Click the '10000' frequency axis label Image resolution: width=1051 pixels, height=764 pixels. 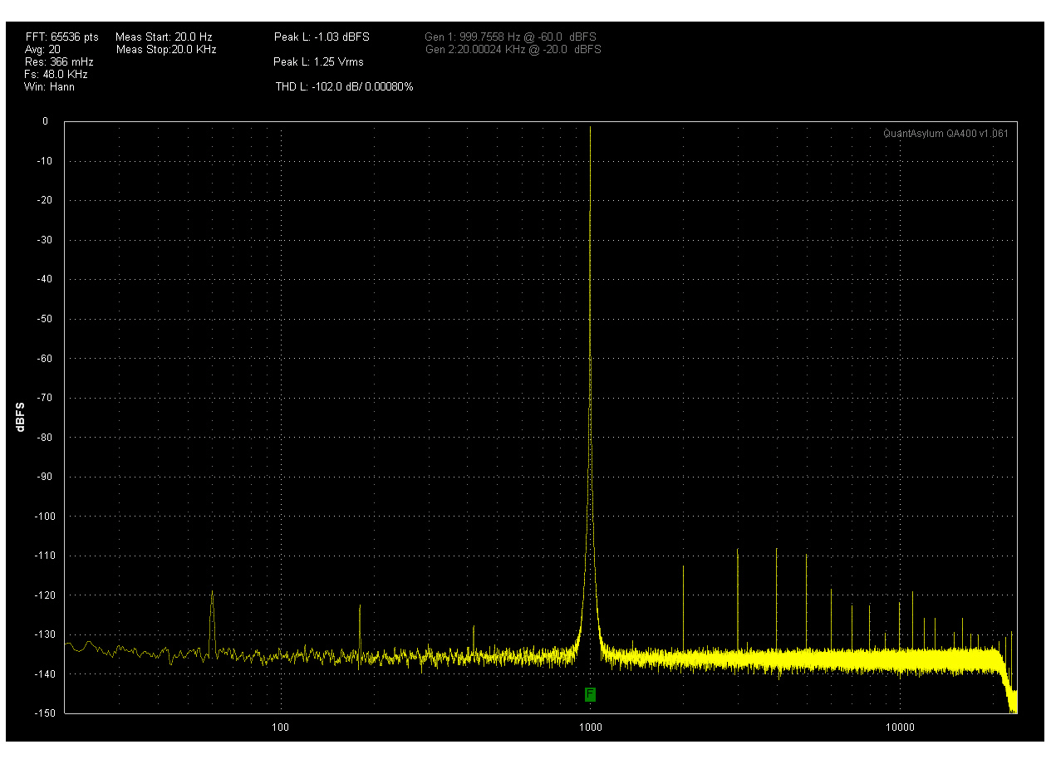pyautogui.click(x=900, y=728)
